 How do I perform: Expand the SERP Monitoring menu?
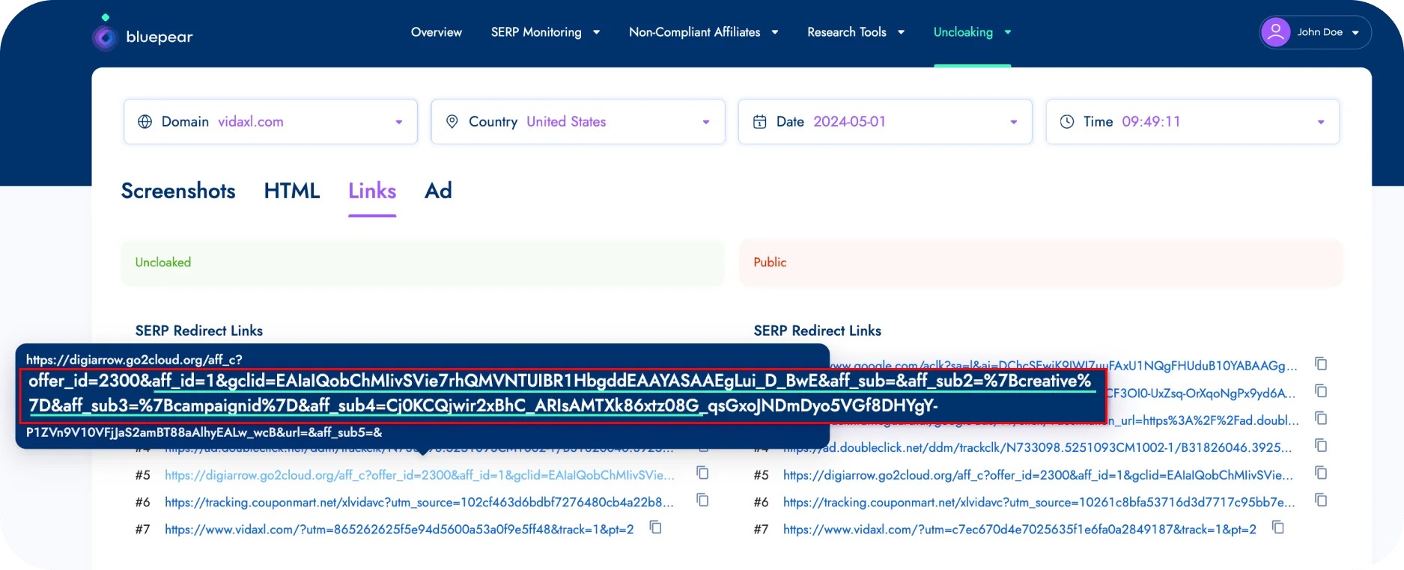[545, 32]
